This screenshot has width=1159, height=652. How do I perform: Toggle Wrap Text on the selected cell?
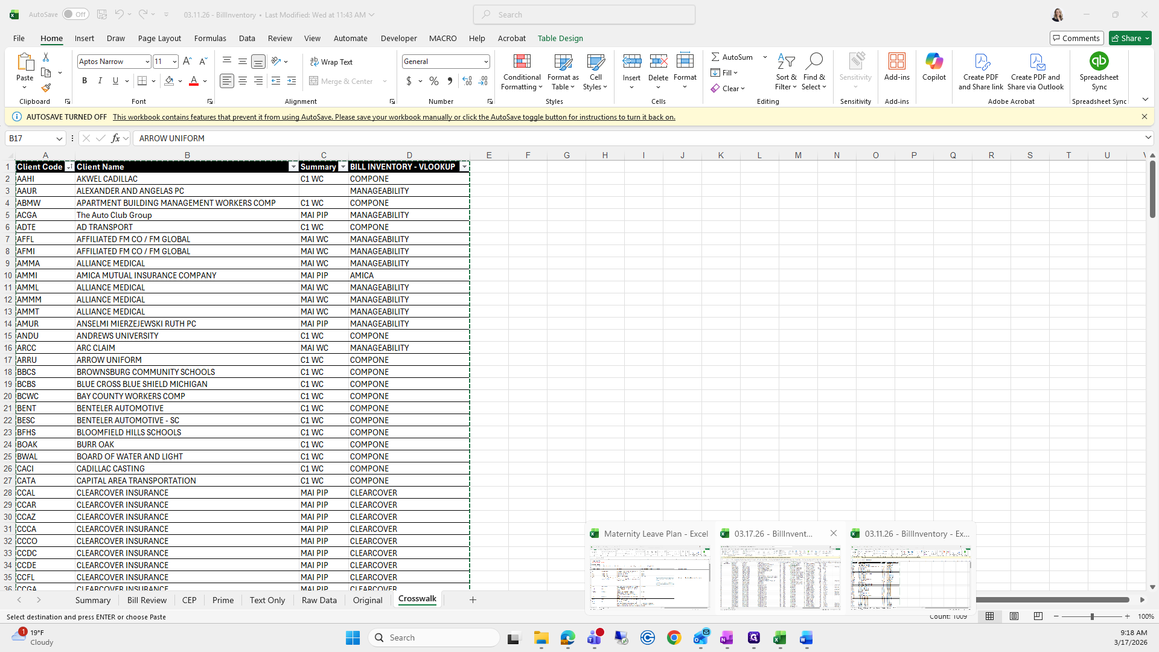point(331,62)
